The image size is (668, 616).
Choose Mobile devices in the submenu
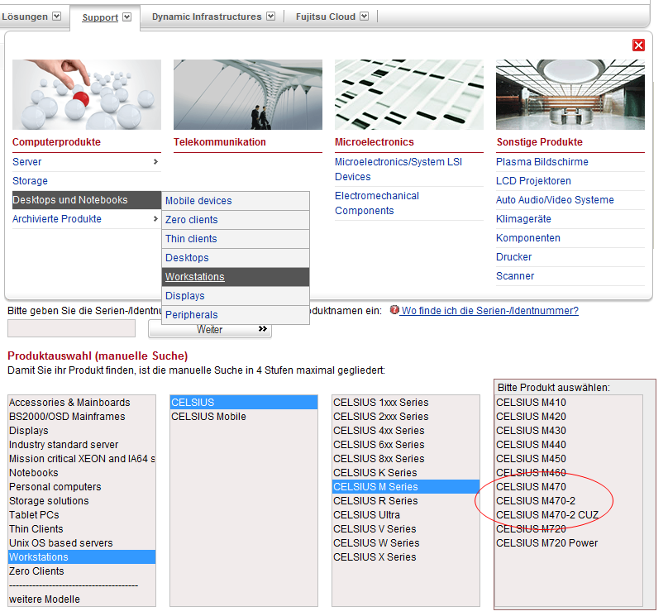tap(236, 201)
